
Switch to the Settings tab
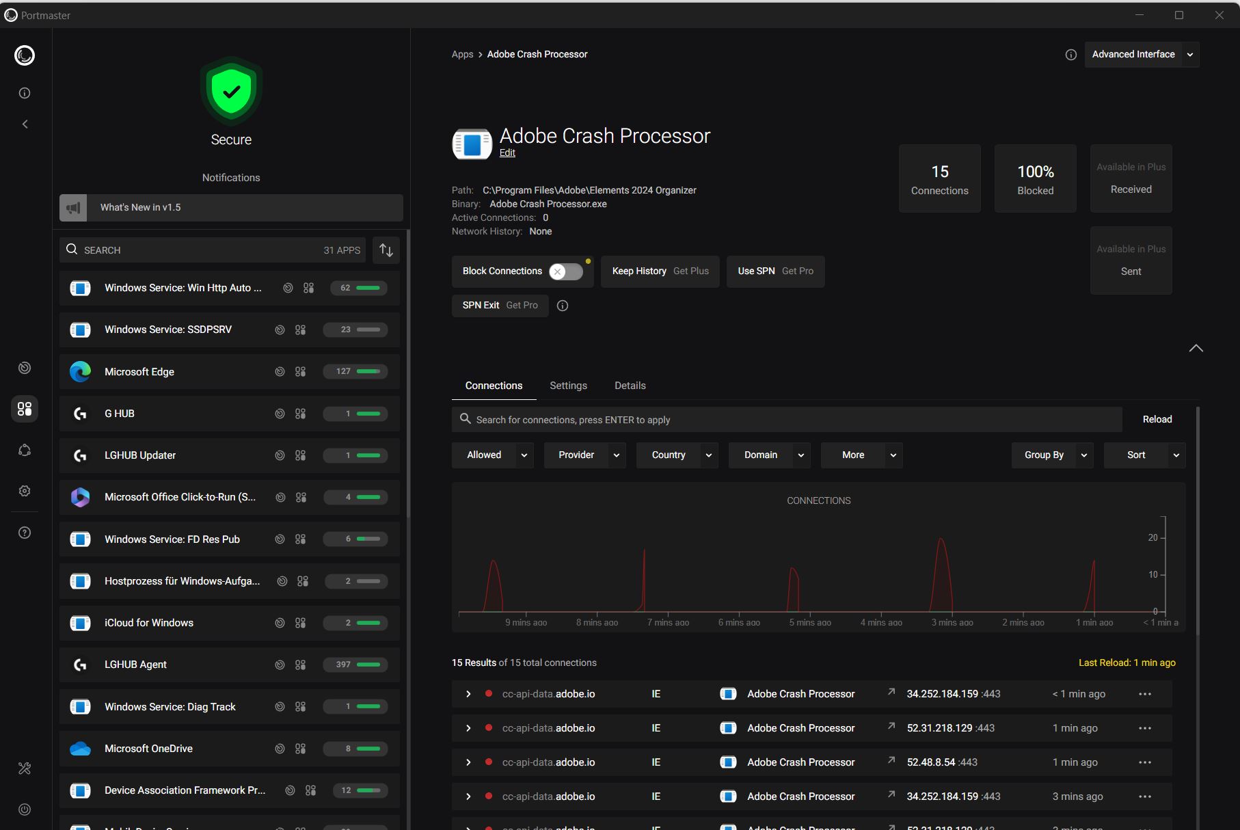click(x=568, y=386)
